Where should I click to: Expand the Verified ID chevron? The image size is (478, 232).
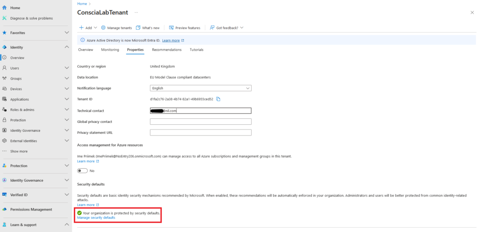[x=67, y=195]
